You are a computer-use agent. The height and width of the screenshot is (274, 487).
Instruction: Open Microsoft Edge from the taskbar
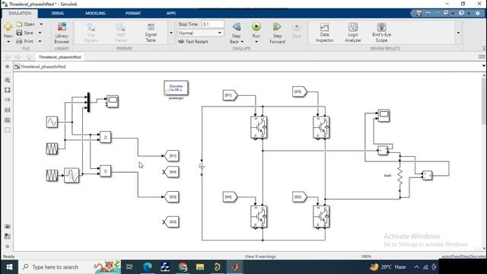[x=148, y=267]
